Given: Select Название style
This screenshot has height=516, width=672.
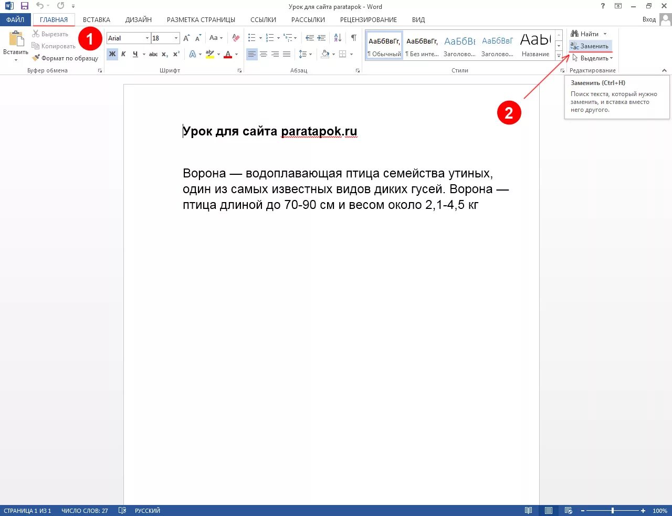Looking at the screenshot, I should coord(535,46).
